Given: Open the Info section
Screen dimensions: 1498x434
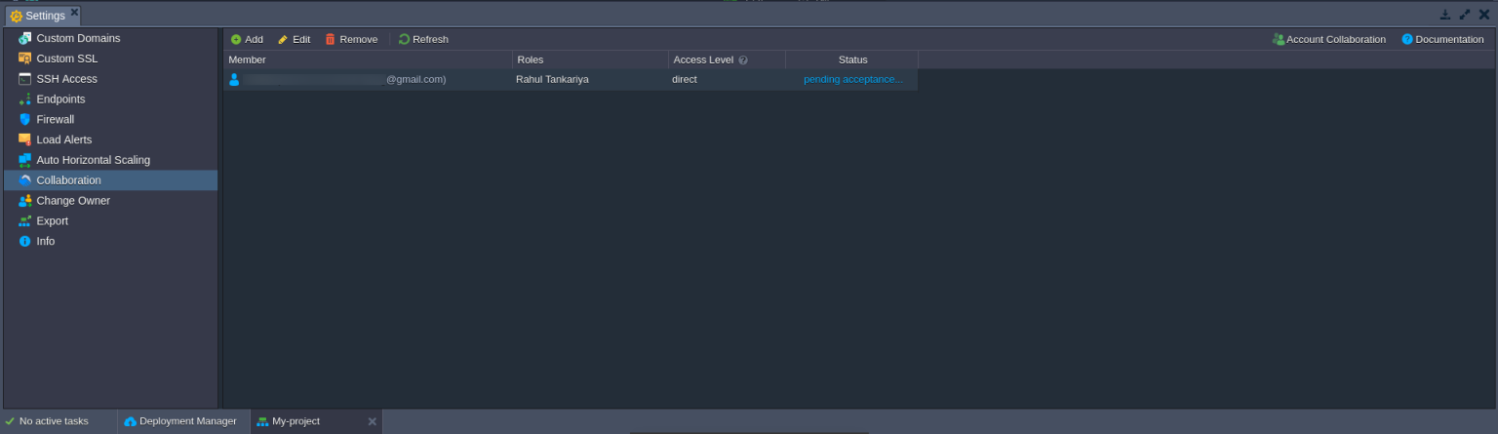Looking at the screenshot, I should (46, 241).
